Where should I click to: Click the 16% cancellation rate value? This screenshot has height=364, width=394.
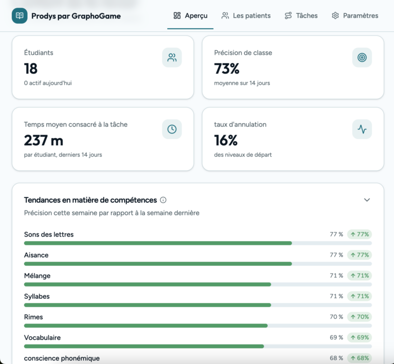(x=226, y=140)
